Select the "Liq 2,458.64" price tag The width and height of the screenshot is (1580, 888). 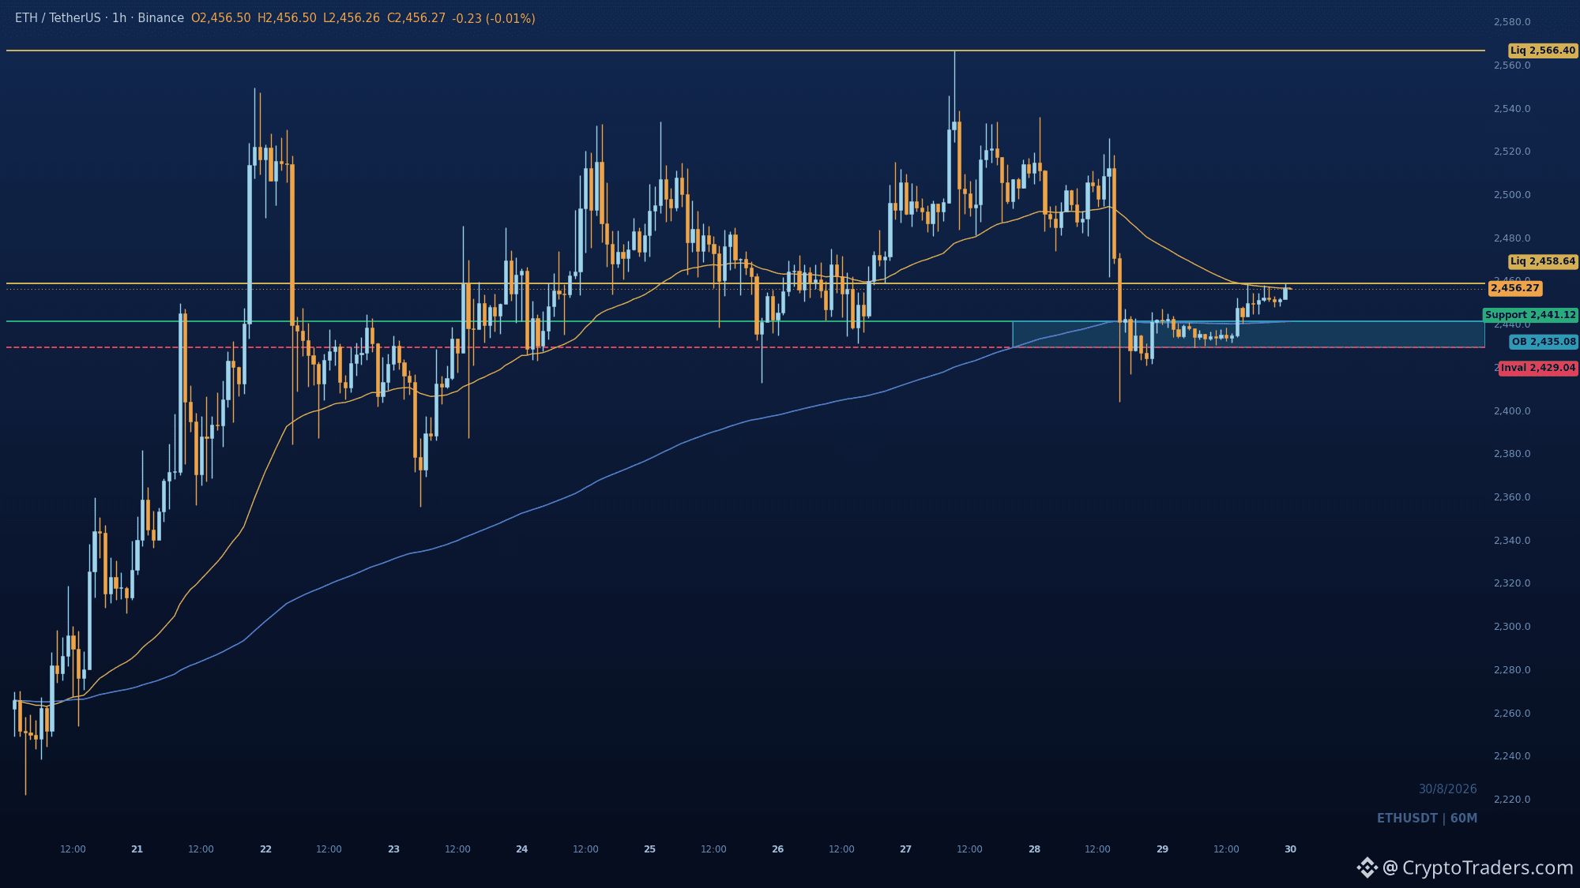1543,261
